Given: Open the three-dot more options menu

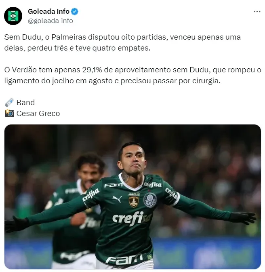Looking at the screenshot, I should (x=257, y=12).
